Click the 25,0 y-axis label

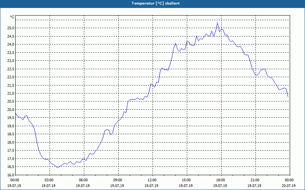(x=11, y=28)
